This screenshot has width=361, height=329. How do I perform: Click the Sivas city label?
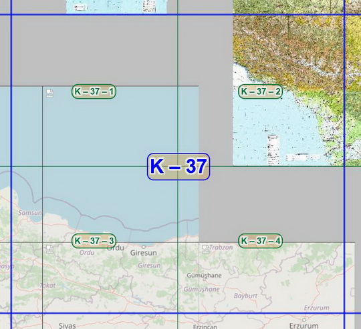pos(68,326)
